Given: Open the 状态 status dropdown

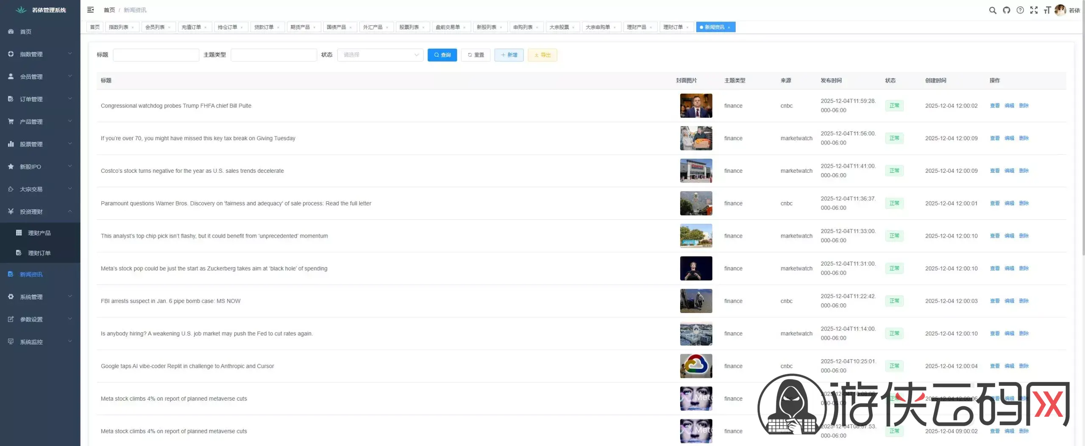Looking at the screenshot, I should [x=380, y=55].
